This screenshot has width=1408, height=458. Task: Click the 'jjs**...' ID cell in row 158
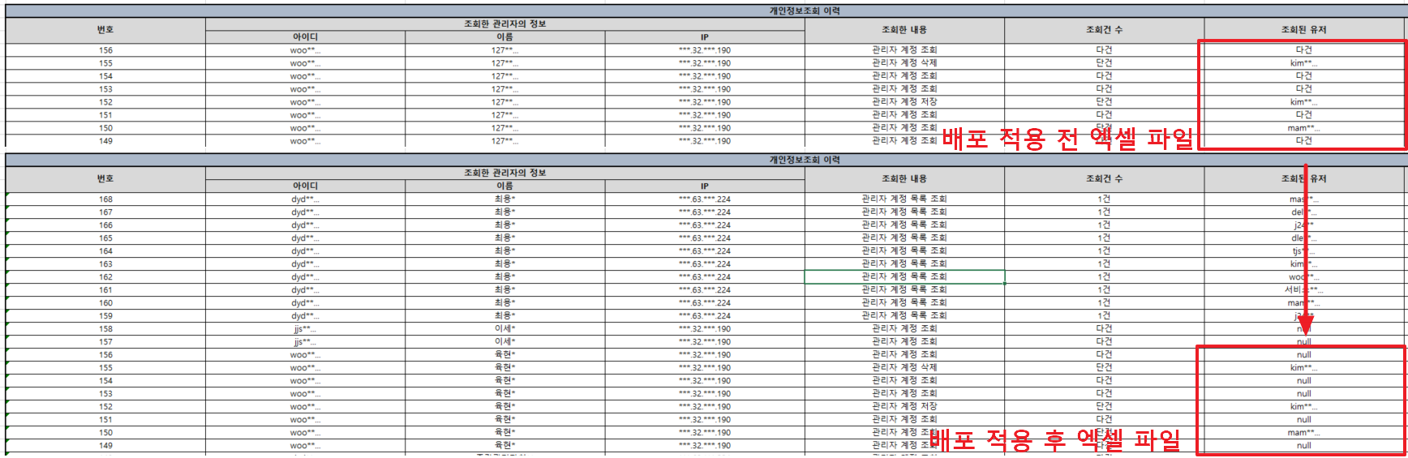[x=305, y=329]
